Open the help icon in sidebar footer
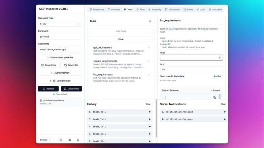Image resolution: width=264 pixels, height=148 pixels. 61,140
